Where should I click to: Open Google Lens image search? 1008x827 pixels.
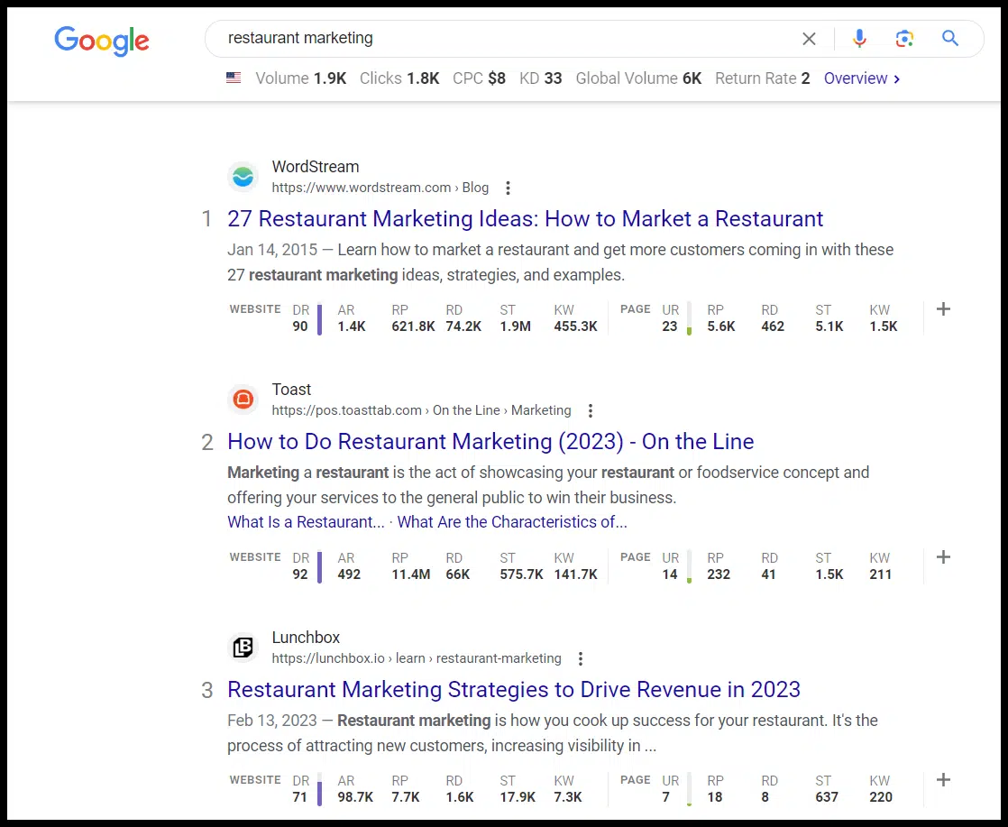(904, 38)
